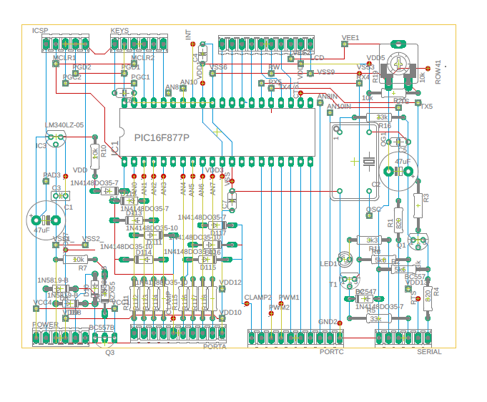Select the 47uF capacitor C1 body
The image size is (487, 402).
tap(46, 220)
